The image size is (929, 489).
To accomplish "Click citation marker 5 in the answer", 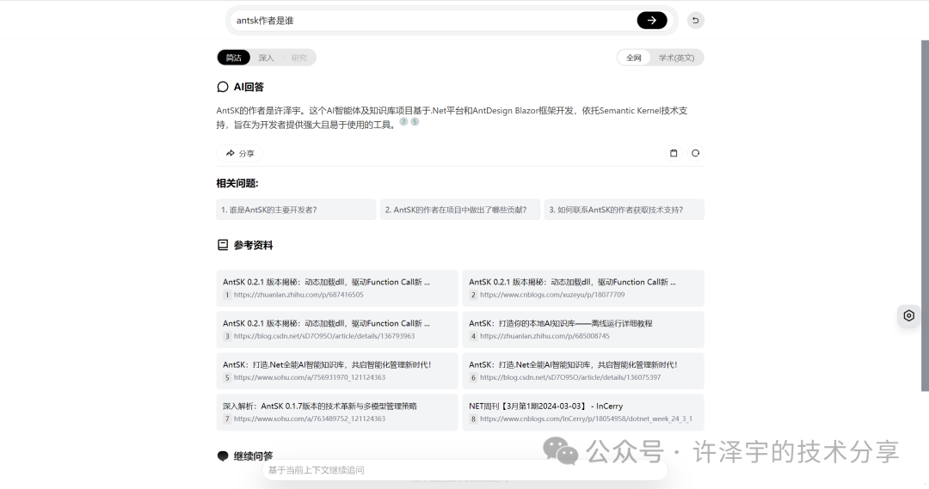I will point(415,121).
